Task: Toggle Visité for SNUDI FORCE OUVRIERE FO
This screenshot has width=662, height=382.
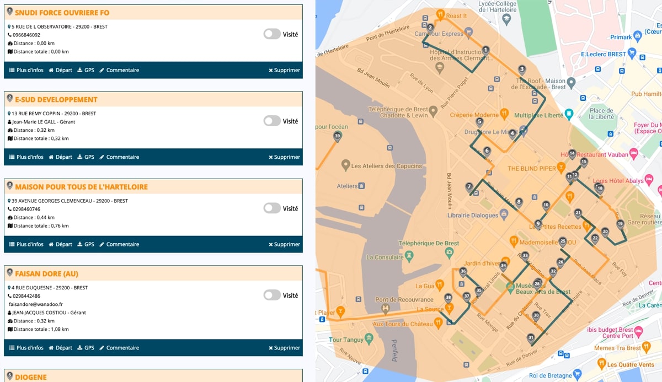Action: coord(272,34)
